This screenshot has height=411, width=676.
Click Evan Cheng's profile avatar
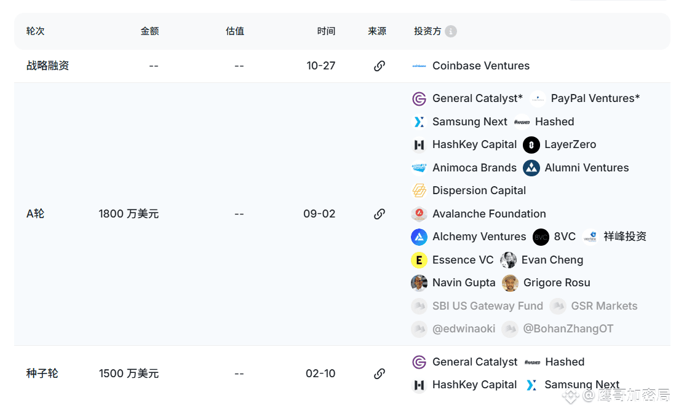(508, 260)
